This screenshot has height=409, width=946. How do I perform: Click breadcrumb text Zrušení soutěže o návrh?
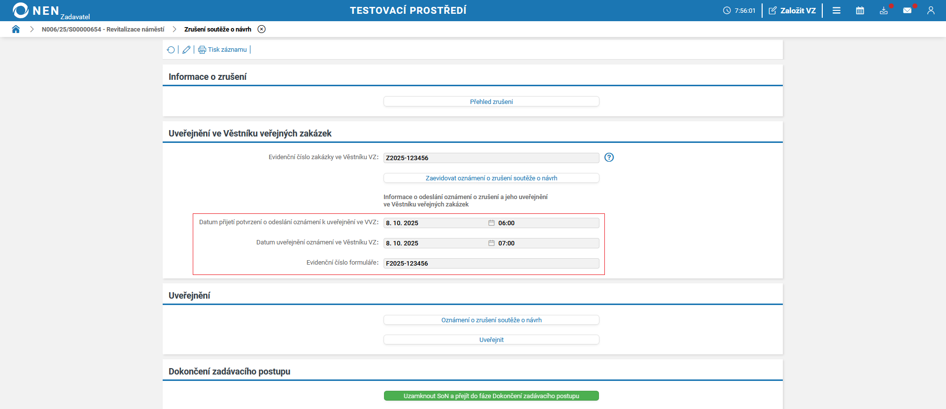(218, 30)
